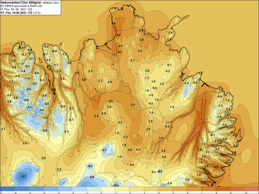The width and height of the screenshot is (259, 194).
Task: Click the temperature value '4.0'
Action: pos(141,31)
